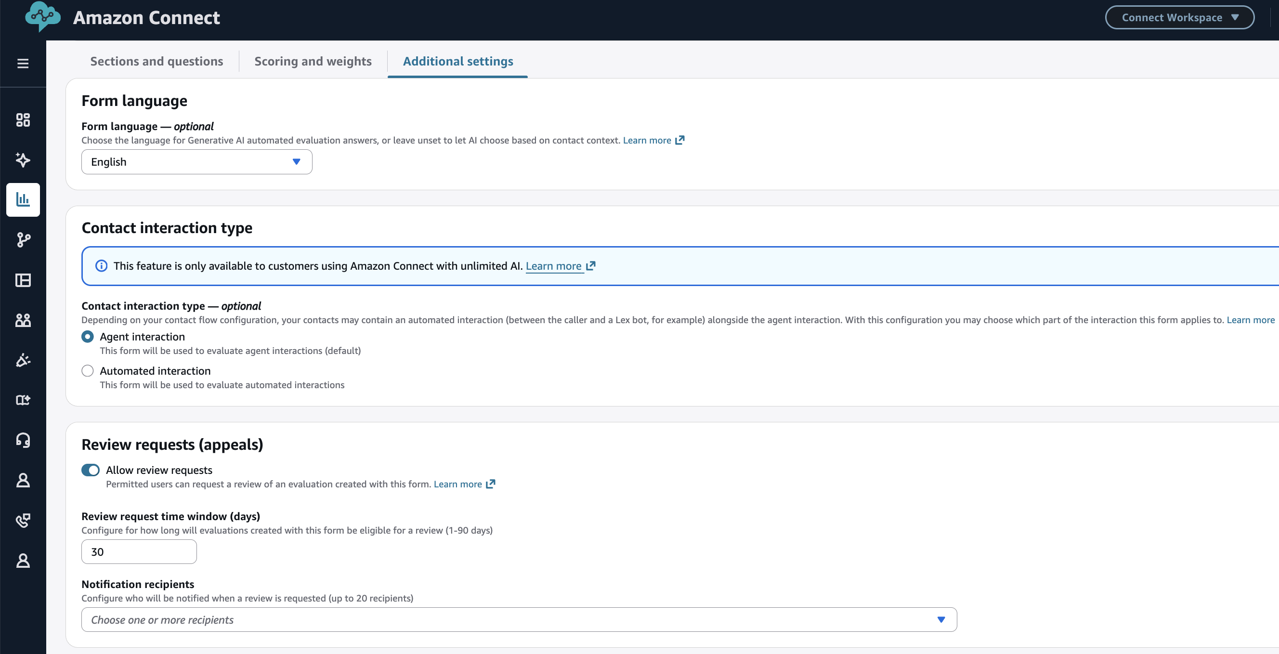Click Learn more next to review requests
Screen dimensions: 1279x654
tap(457, 484)
